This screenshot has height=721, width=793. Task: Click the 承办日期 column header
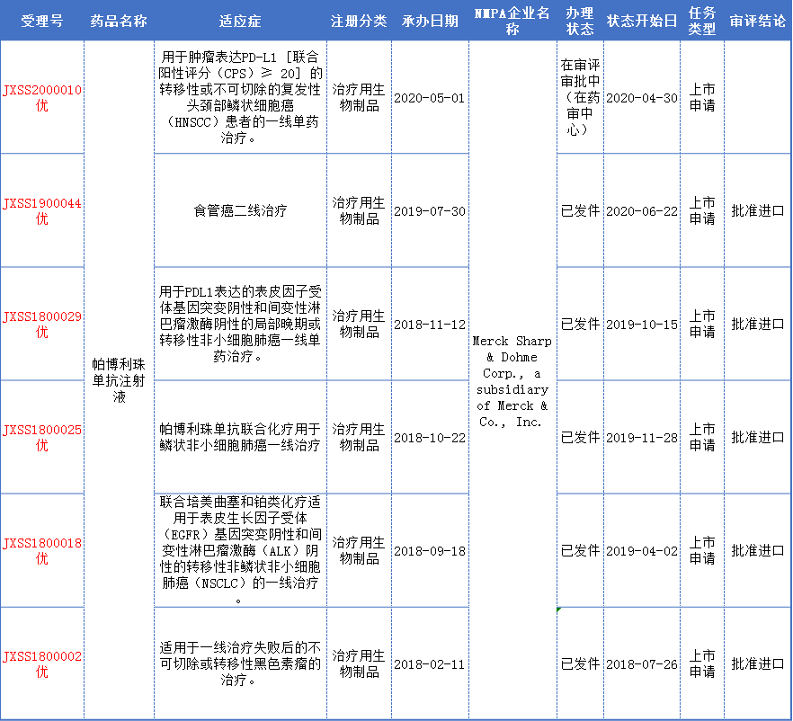[430, 21]
